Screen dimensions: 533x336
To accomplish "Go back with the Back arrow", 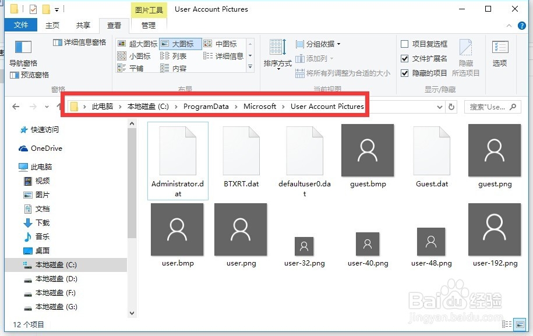I will pos(16,107).
